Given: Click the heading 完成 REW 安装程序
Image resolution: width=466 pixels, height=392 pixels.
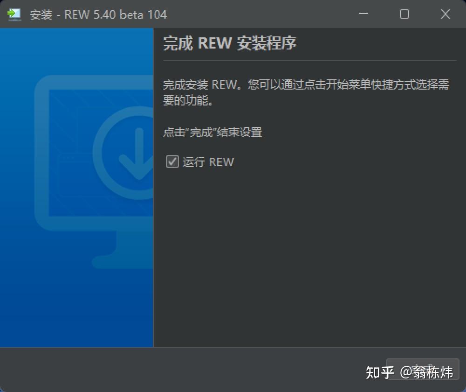Looking at the screenshot, I should (x=230, y=43).
